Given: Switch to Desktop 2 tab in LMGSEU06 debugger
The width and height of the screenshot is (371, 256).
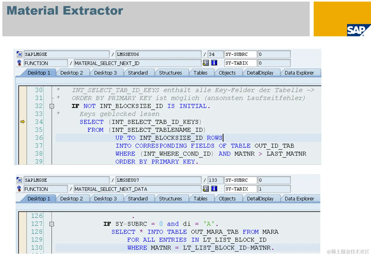Looking at the screenshot, I should point(72,73).
